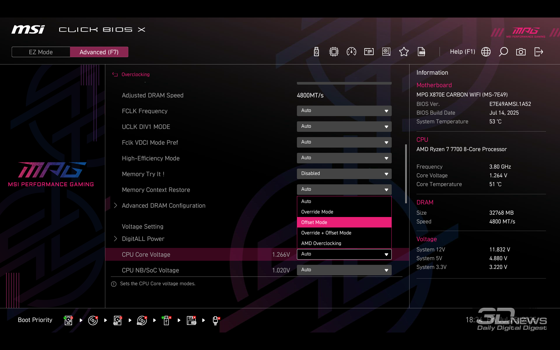Select USB hard disk boot device icon

coord(118,320)
